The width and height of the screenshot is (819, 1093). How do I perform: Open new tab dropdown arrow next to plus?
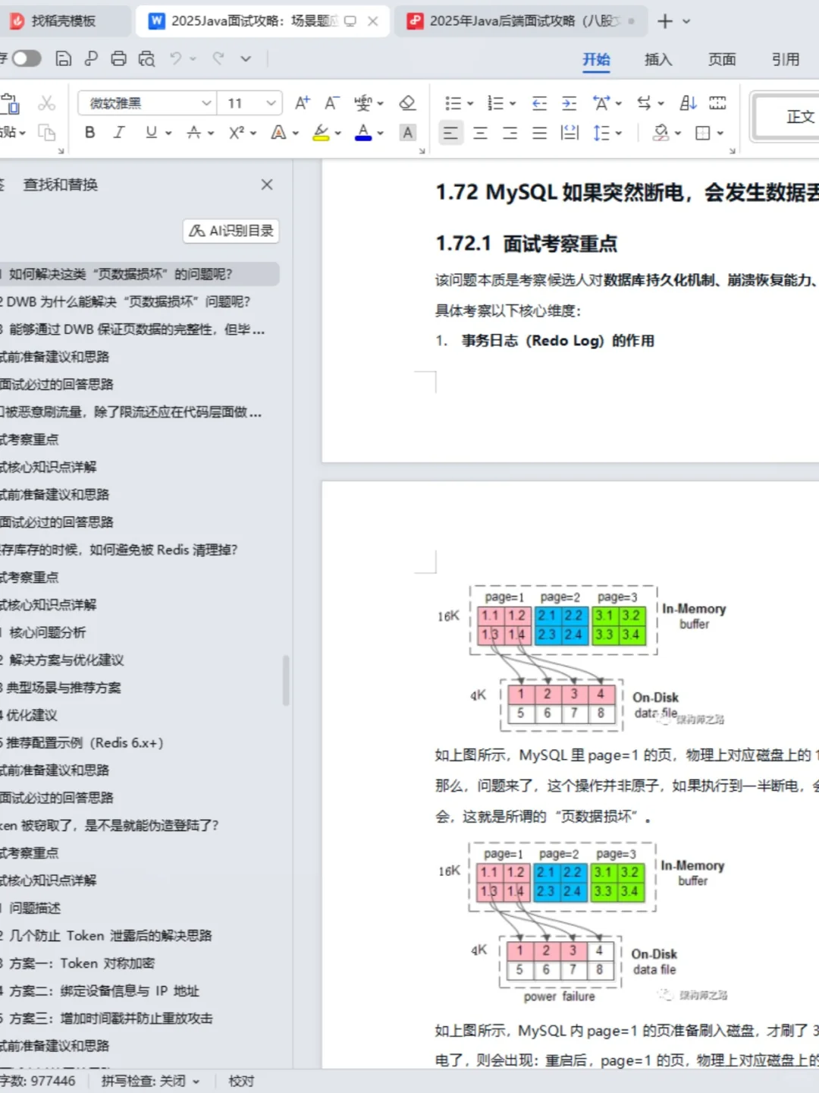tap(687, 21)
